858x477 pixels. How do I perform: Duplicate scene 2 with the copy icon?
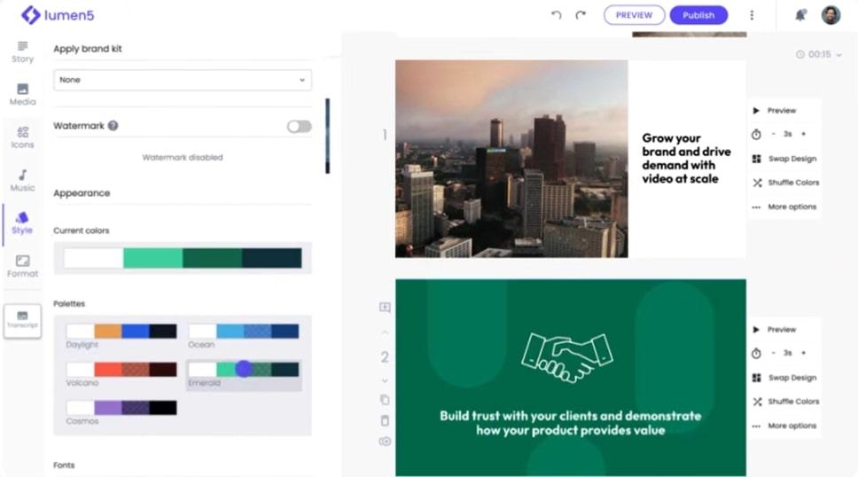pyautogui.click(x=385, y=400)
